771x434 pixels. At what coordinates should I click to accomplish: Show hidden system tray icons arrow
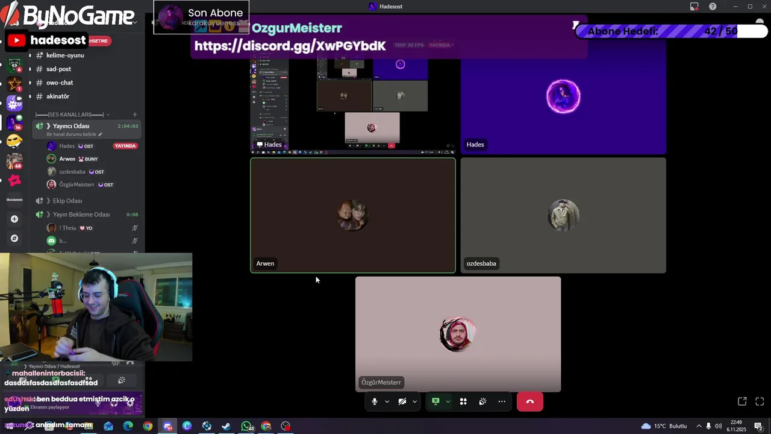[x=699, y=426]
